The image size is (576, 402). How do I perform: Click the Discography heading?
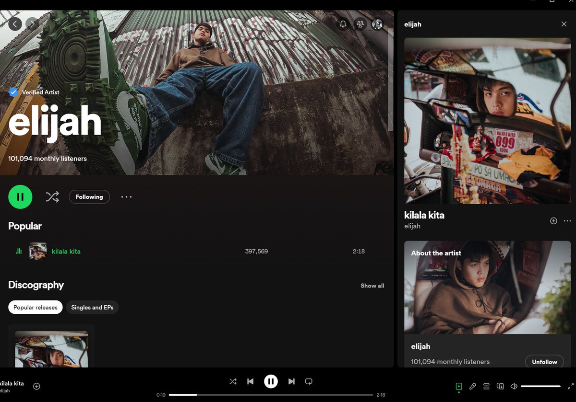[x=36, y=285]
